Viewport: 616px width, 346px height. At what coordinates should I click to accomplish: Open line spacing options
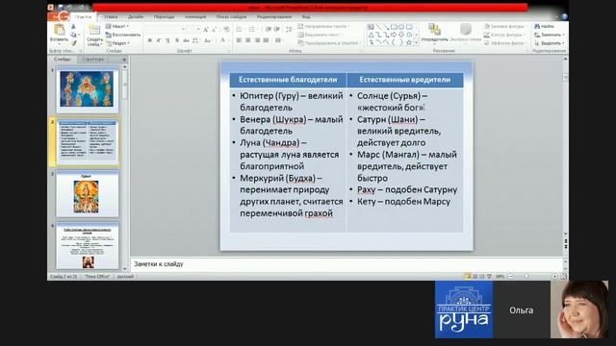(289, 30)
